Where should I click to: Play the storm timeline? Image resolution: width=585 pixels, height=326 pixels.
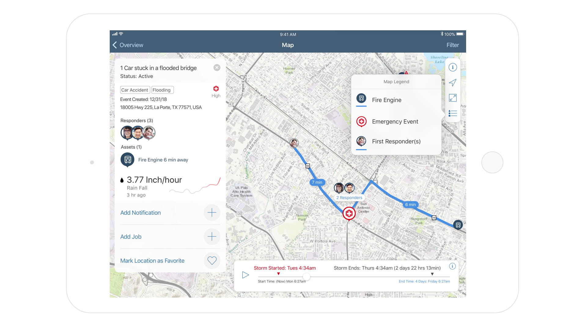245,275
